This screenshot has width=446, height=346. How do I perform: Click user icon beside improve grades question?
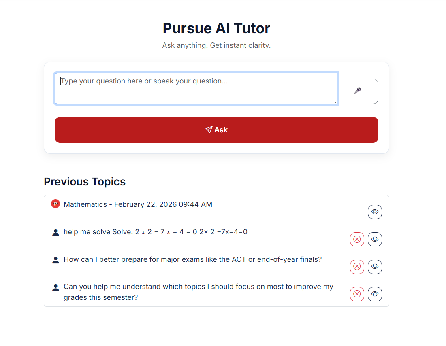coord(56,288)
